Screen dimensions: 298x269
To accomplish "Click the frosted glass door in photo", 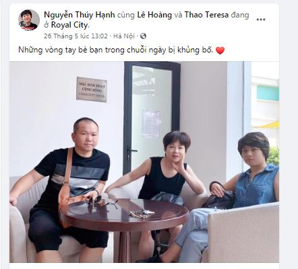I will tap(152, 116).
